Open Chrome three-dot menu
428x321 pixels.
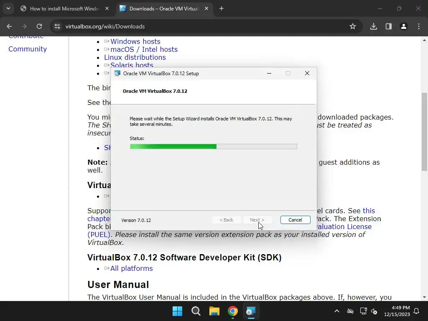click(419, 26)
